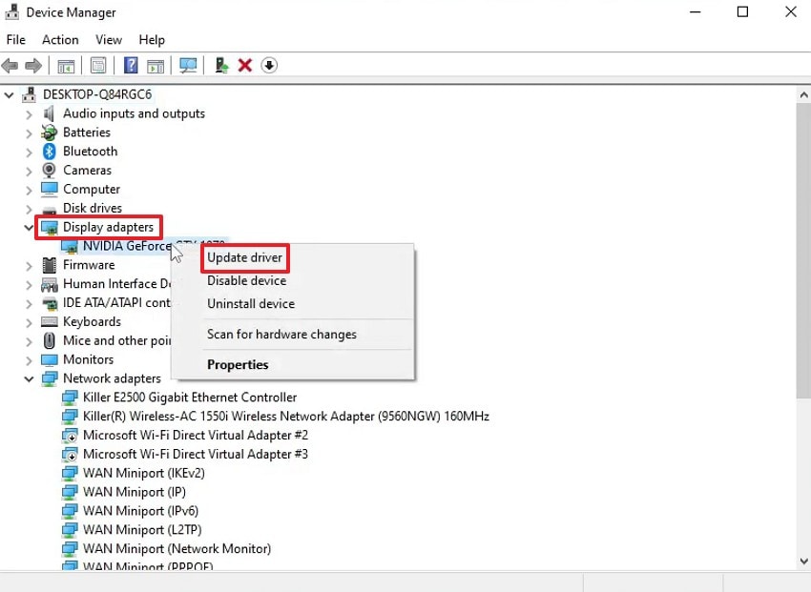Expand the Network adapters list arrow
The width and height of the screenshot is (811, 592).
(27, 378)
